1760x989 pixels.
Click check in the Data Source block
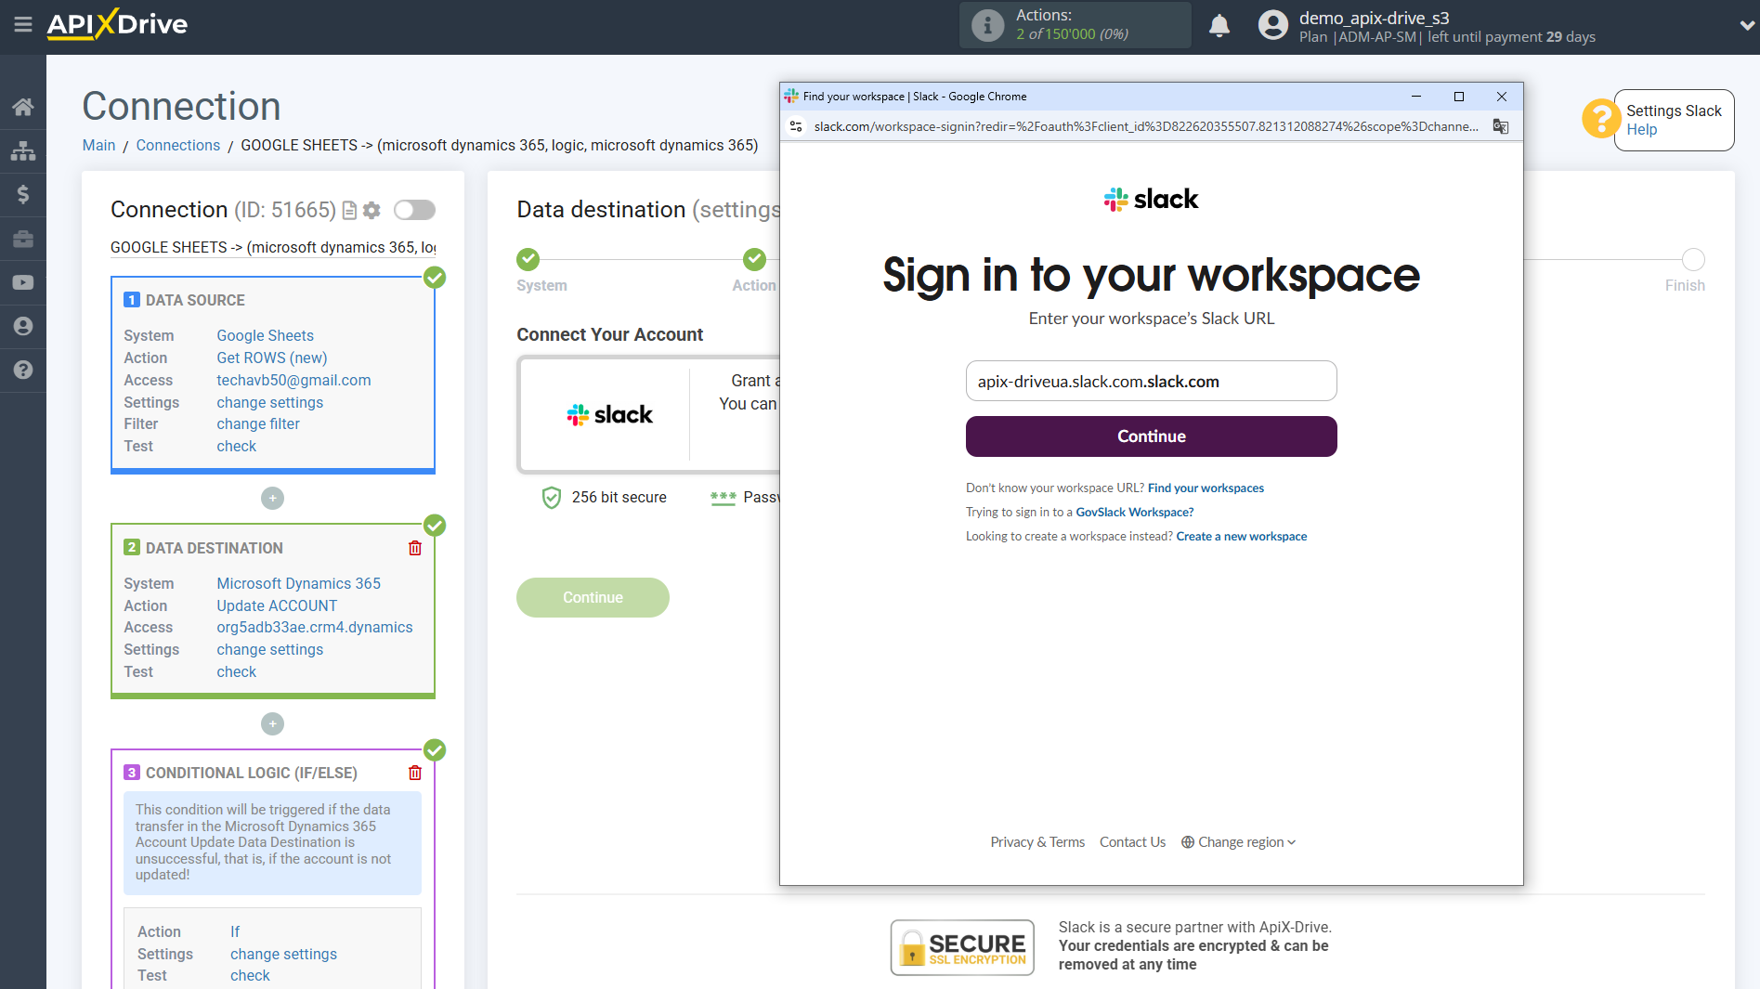pyautogui.click(x=236, y=446)
